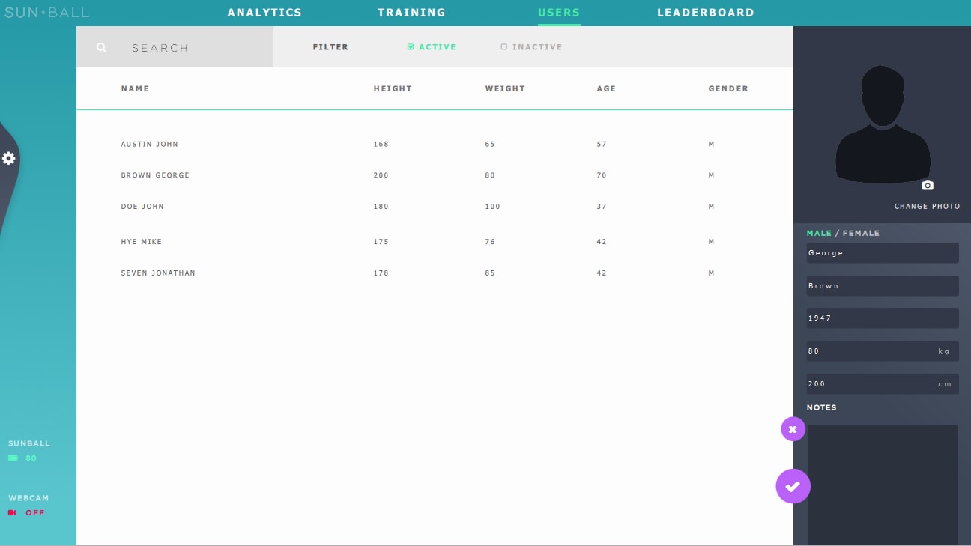971x546 pixels.
Task: Sort by Age column header
Action: [x=606, y=88]
